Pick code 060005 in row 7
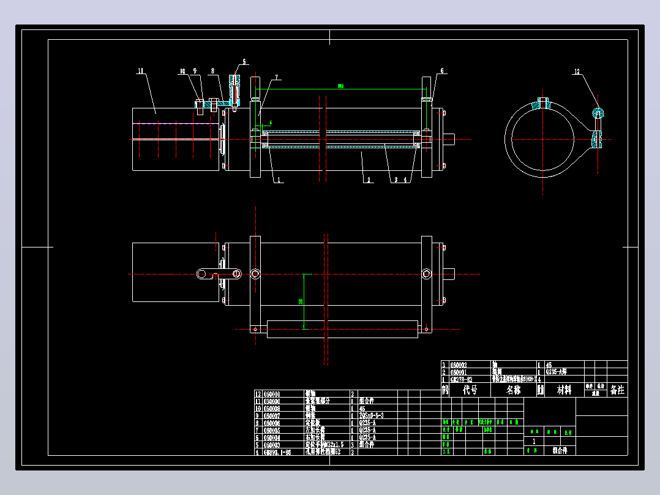This screenshot has width=660, height=495. click(x=272, y=431)
